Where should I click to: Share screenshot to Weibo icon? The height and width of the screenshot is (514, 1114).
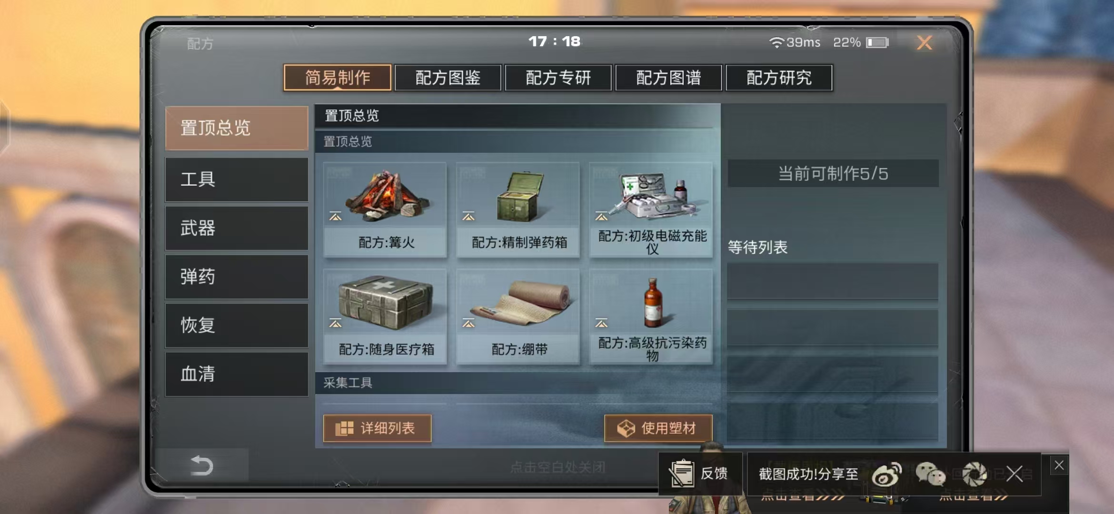point(886,474)
